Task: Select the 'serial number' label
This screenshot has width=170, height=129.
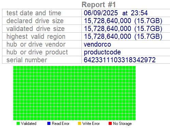Action: 27,60
